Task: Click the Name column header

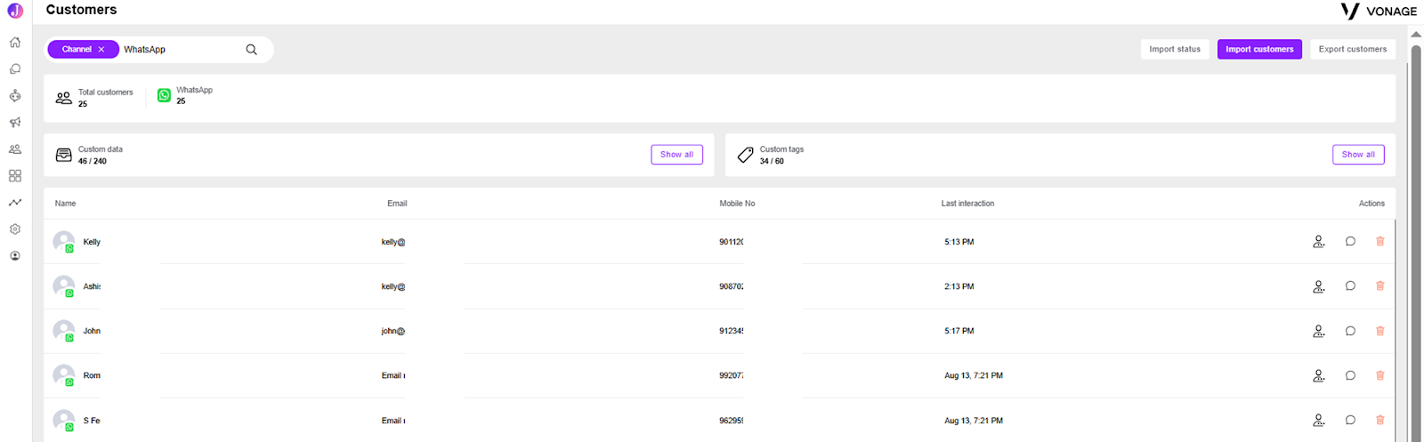Action: click(x=65, y=204)
